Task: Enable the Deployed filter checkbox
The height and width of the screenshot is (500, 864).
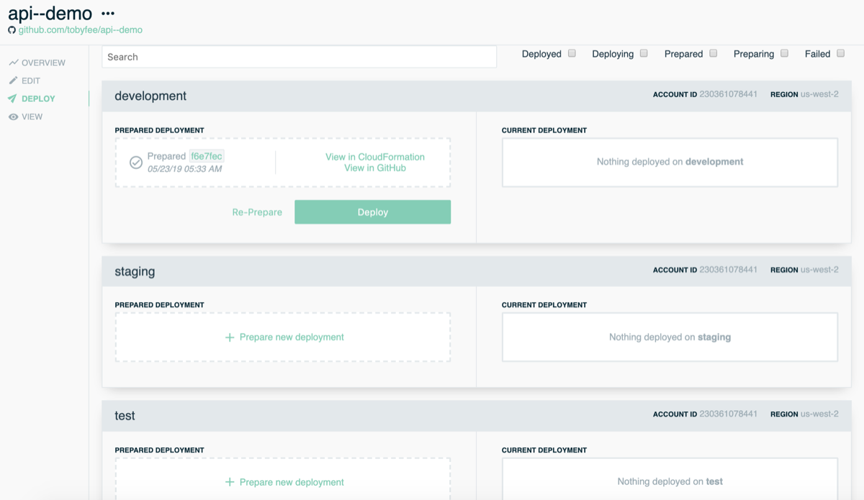Action: tap(572, 53)
